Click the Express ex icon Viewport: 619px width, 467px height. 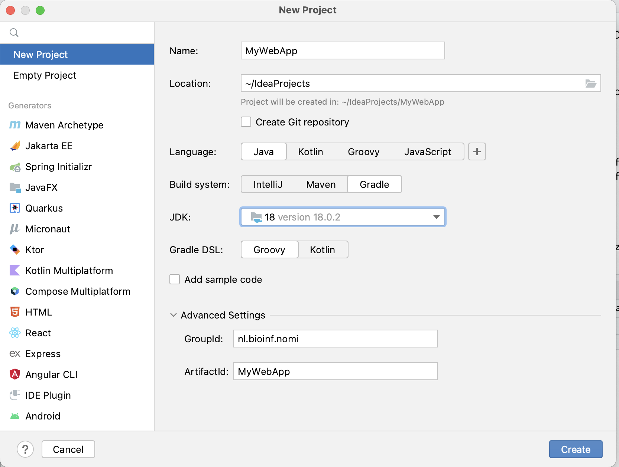click(x=15, y=354)
